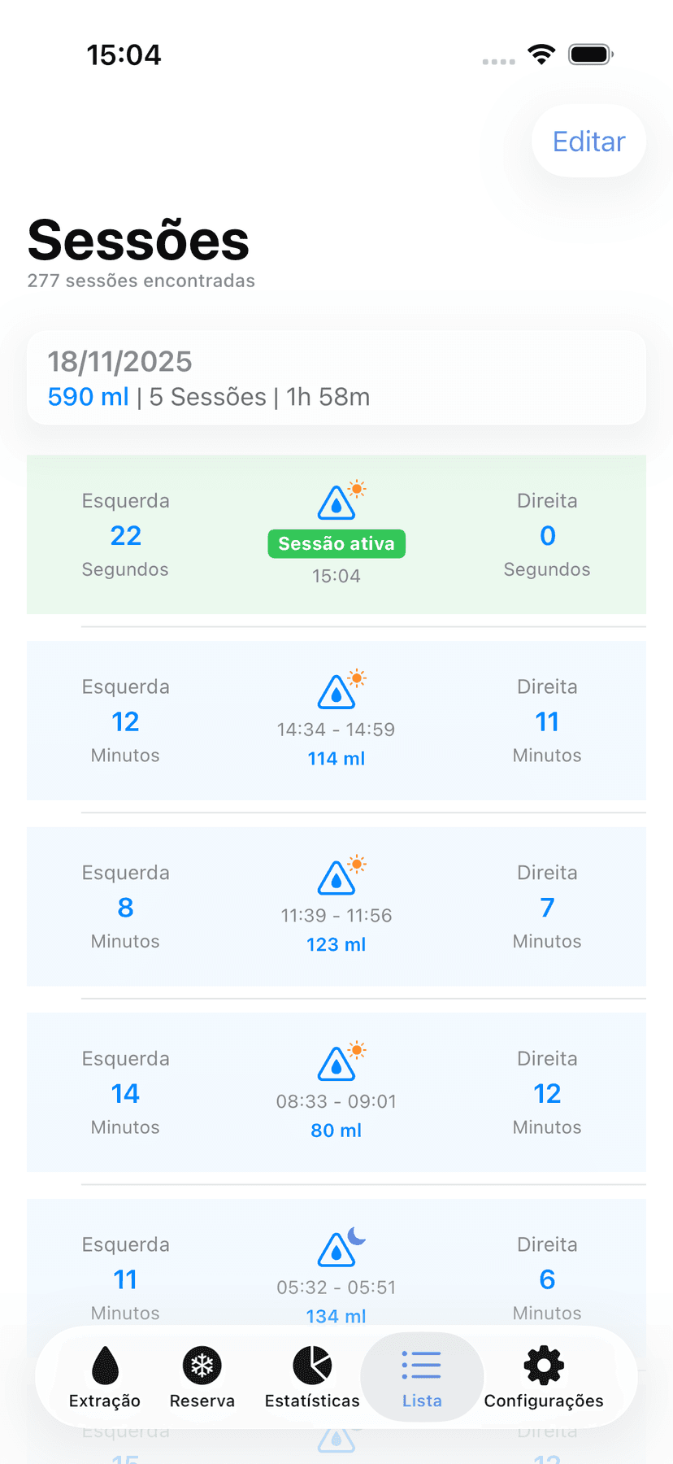
Task: Open the Estatísticas pie chart icon
Action: click(x=312, y=1365)
